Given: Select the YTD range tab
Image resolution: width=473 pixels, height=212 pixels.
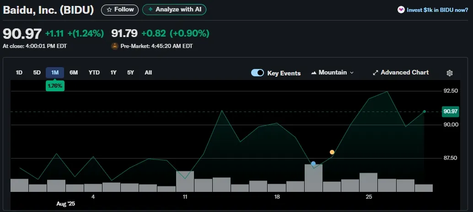Looking at the screenshot, I should [94, 73].
